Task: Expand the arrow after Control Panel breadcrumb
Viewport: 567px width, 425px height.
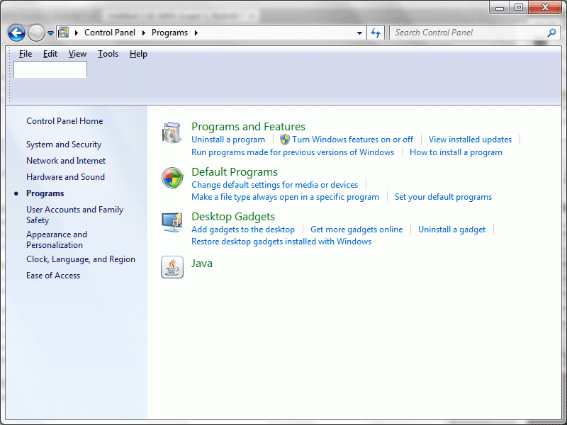Action: click(144, 33)
